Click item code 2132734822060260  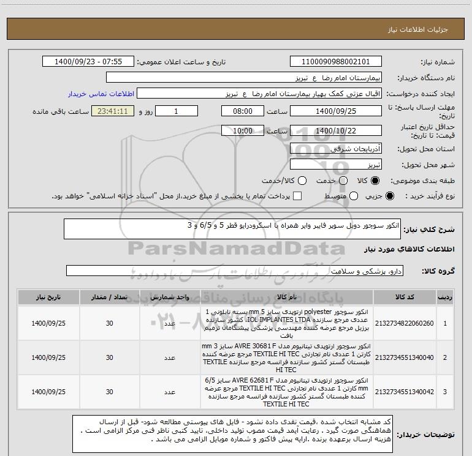pos(405,323)
